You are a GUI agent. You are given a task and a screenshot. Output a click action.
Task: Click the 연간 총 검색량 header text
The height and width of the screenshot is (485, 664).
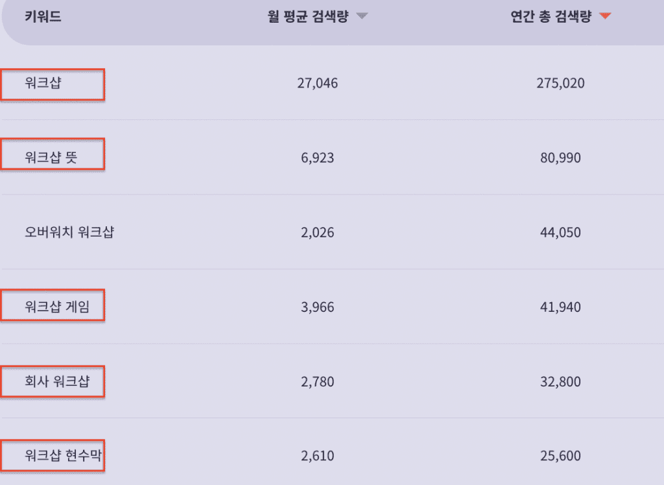(551, 16)
